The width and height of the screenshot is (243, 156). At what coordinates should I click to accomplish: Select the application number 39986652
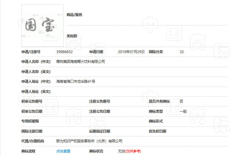pos(65,52)
